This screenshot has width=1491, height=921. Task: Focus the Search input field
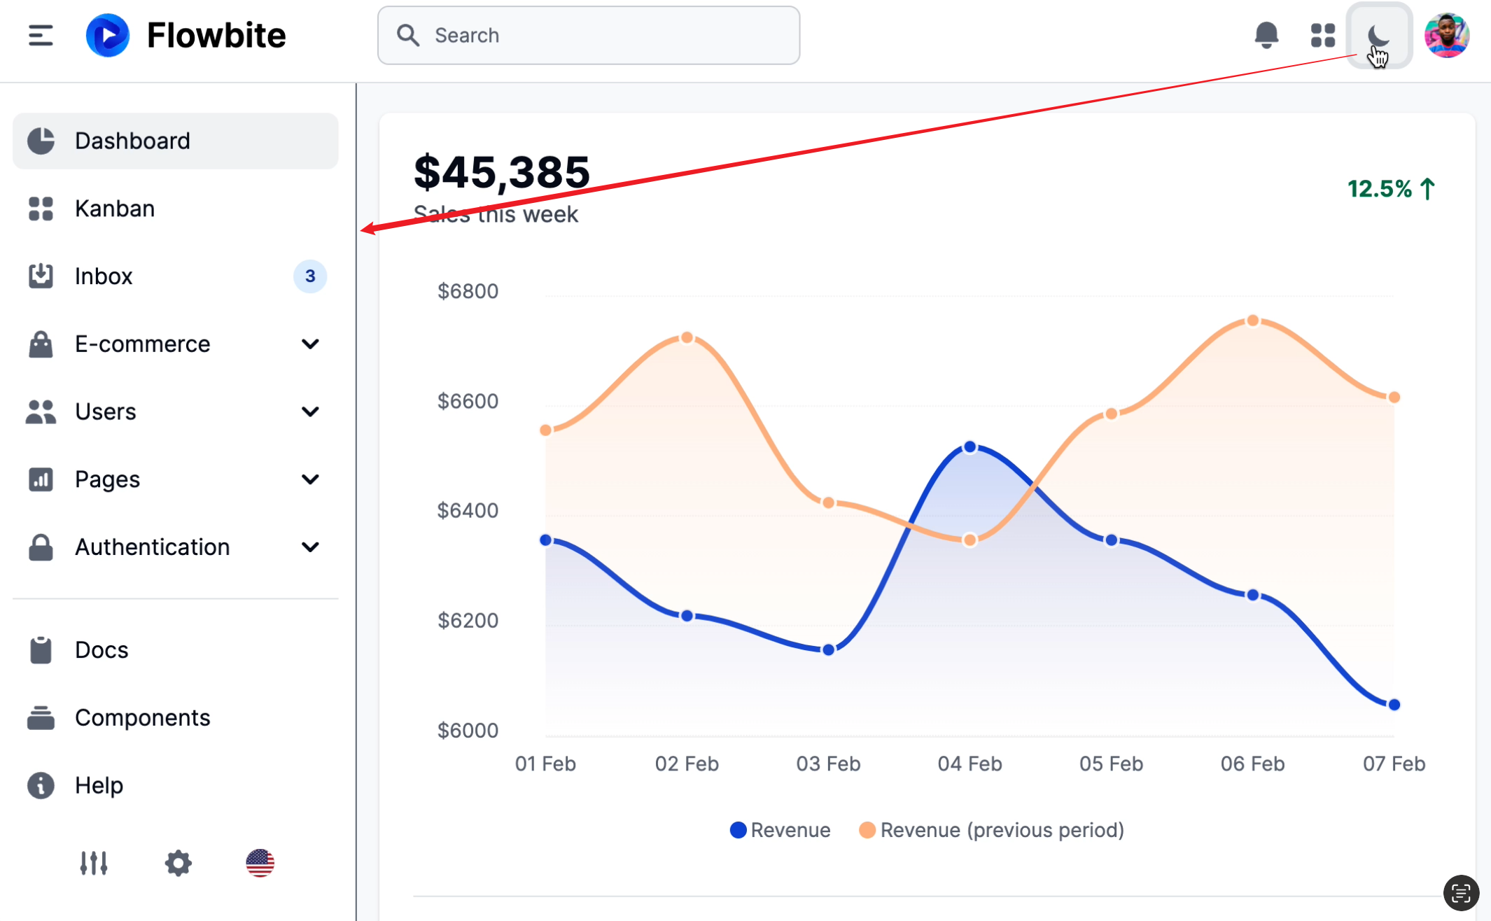point(588,35)
